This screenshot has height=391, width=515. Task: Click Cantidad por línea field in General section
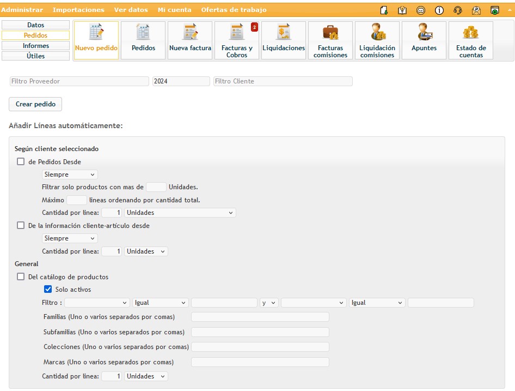[x=112, y=376]
